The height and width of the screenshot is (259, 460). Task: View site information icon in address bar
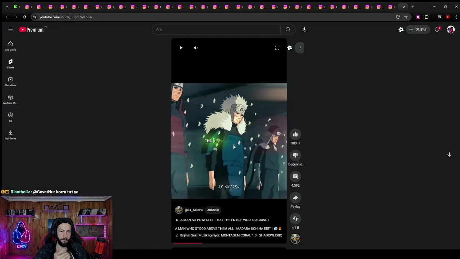tap(34, 17)
